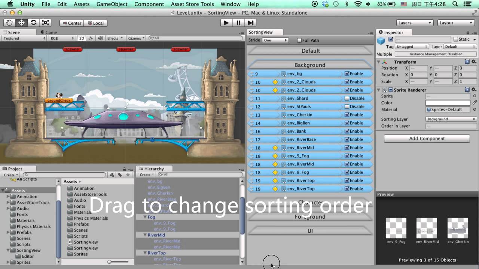Open the Asset Store Tools menu
Viewport: 479px width, 269px height.
(x=192, y=4)
